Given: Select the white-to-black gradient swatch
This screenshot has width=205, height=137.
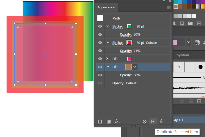Looking at the screenshot, I should click(x=198, y=6).
